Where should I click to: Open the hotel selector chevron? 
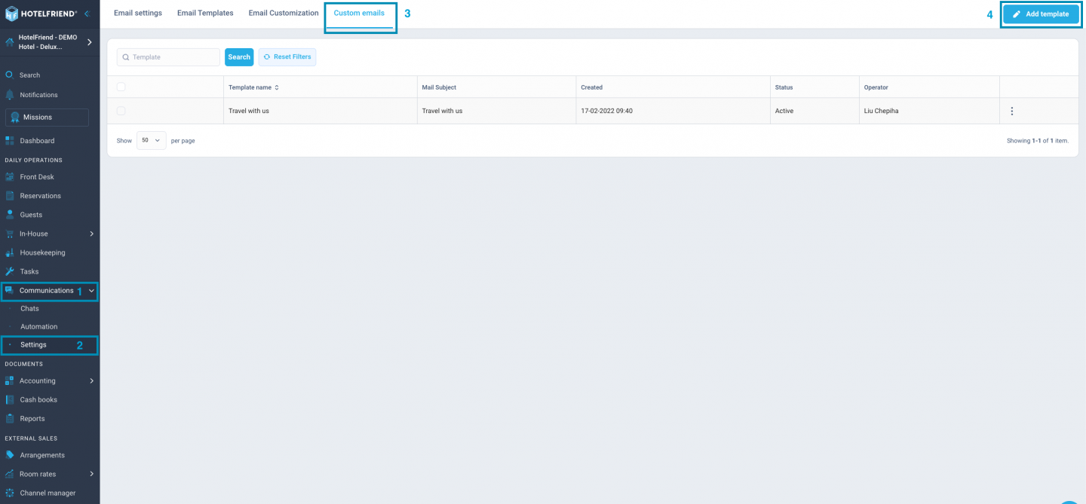90,42
